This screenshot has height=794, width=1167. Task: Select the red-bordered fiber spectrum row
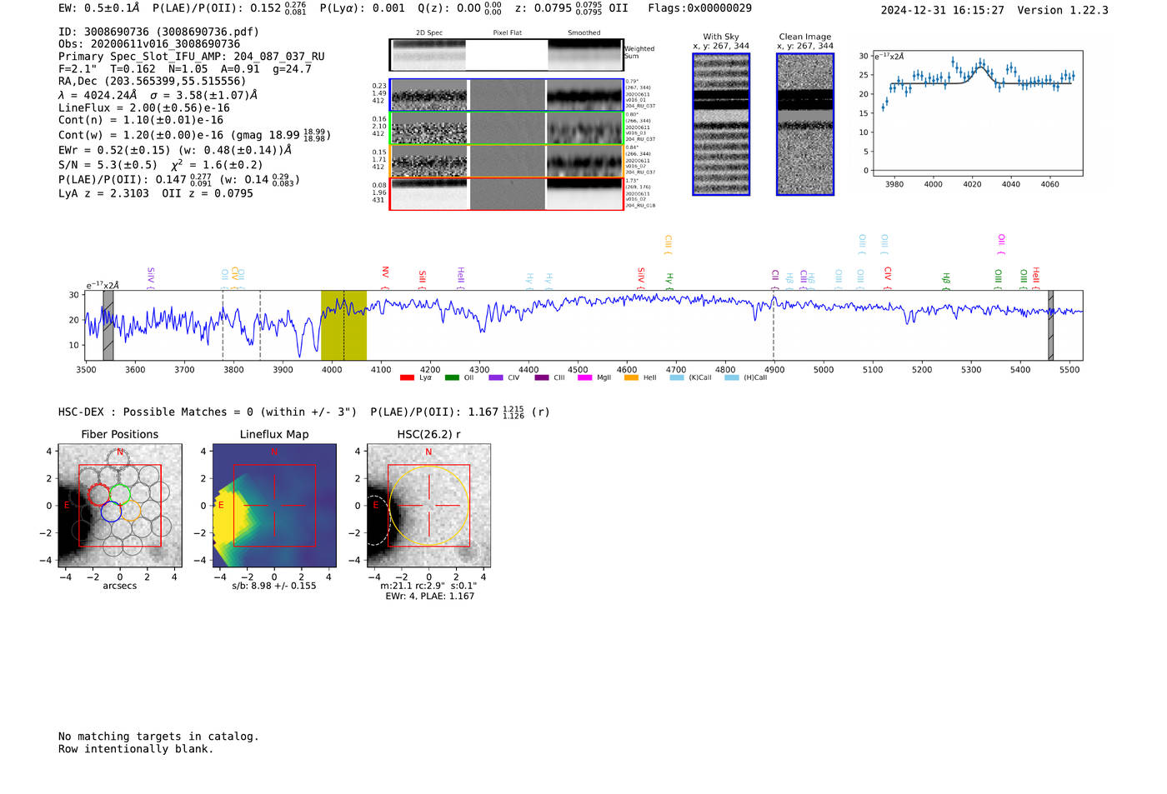(x=506, y=194)
